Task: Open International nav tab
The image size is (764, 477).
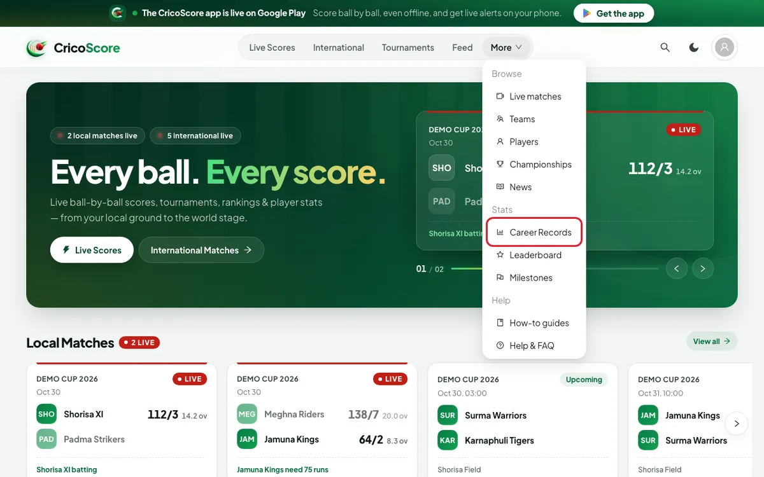Action: (339, 48)
